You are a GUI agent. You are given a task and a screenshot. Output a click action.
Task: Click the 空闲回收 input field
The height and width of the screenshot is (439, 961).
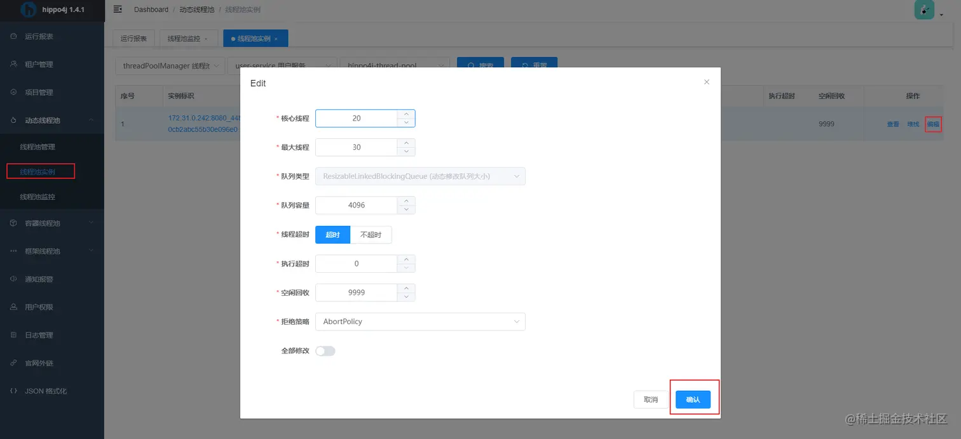[x=357, y=292]
